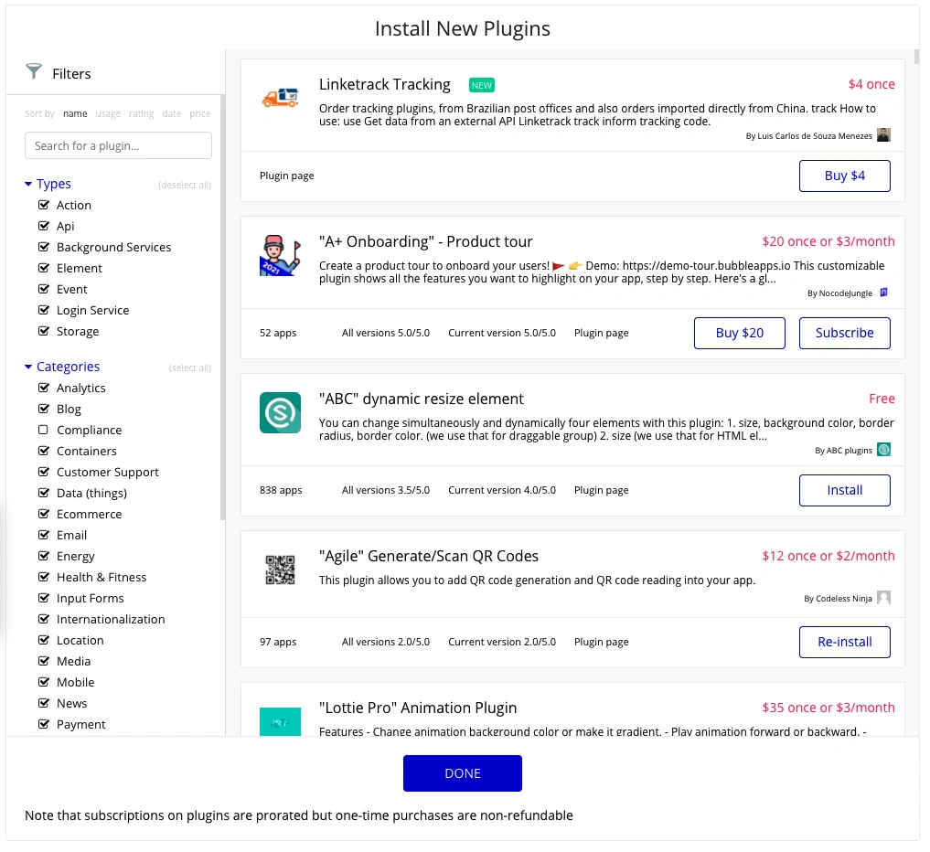Image resolution: width=930 pixels, height=852 pixels.
Task: Toggle the Storage type checkbox
Action: click(43, 332)
